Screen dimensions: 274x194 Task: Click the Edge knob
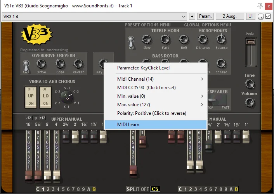(x=60, y=64)
